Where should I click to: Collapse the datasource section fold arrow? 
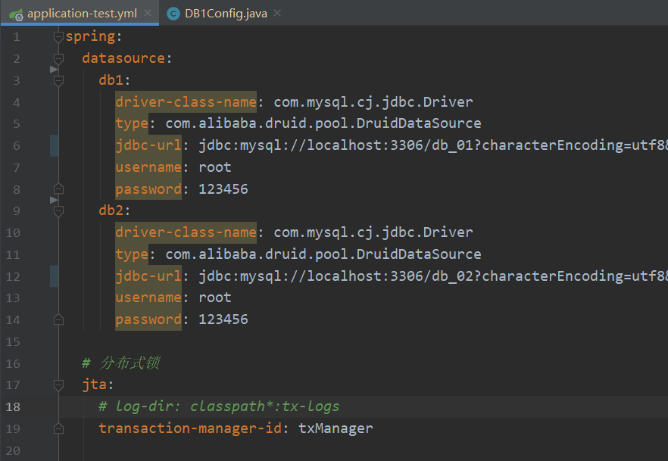[x=58, y=58]
